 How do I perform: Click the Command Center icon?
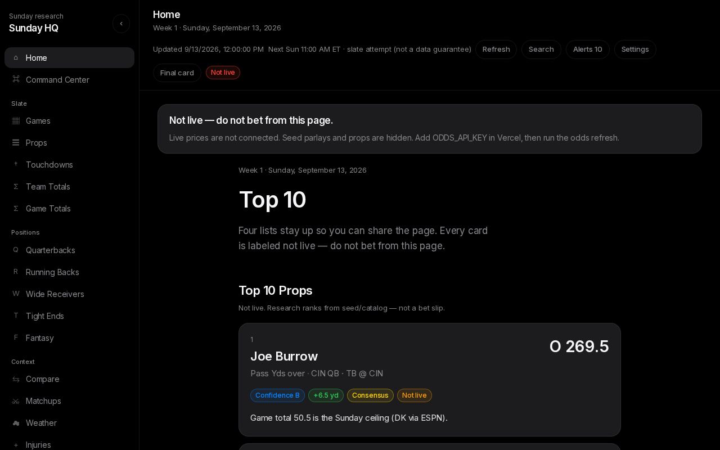coord(16,79)
